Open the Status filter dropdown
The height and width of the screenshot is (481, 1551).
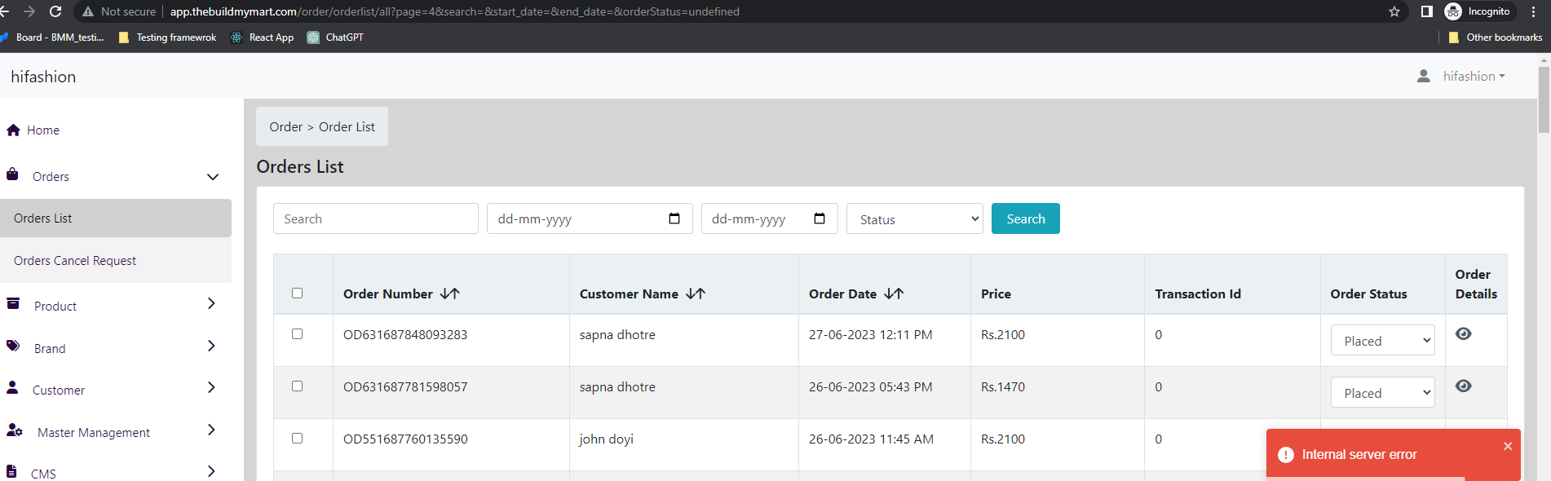click(x=915, y=218)
